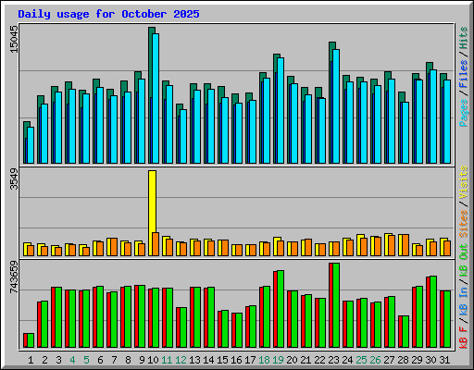This screenshot has height=370, width=474.
Task: Click the green kB Out bar for day 19
Action: (281, 309)
